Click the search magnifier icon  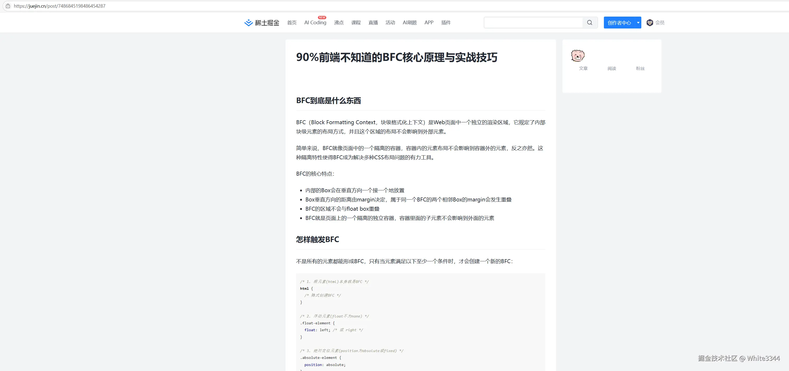tap(589, 22)
